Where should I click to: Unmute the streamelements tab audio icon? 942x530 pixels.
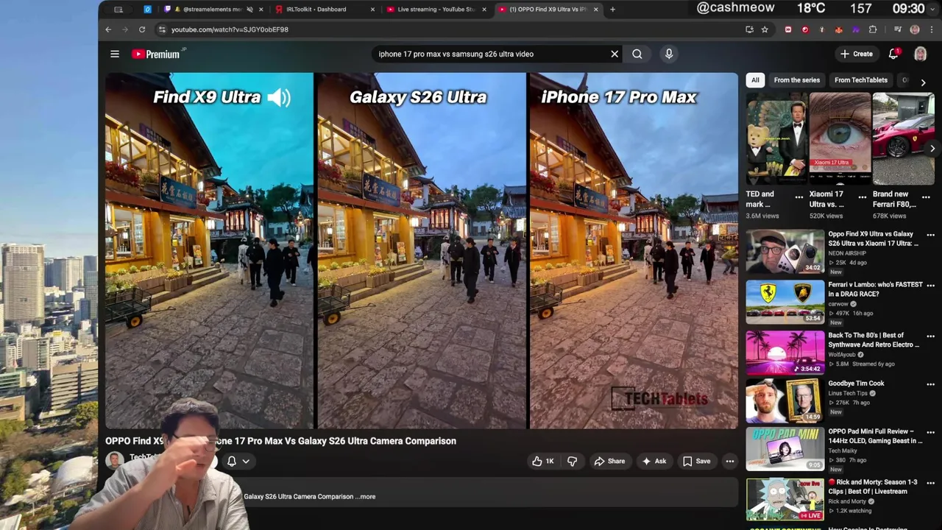(249, 10)
